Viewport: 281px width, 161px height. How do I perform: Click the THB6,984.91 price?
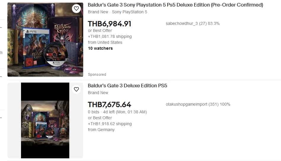point(109,24)
